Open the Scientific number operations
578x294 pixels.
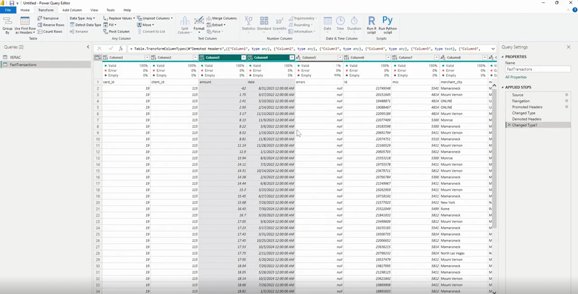click(280, 24)
